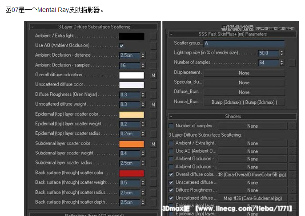The width and height of the screenshot is (305, 216).
Task: Click the empty map button beside Ambient / Extra light
Action: point(153,36)
